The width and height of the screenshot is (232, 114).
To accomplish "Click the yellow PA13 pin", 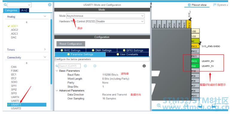I will 195,46.
